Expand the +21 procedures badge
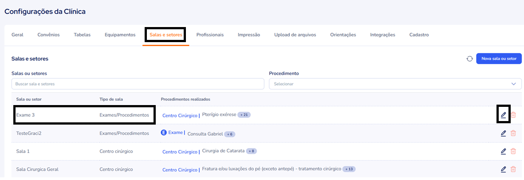Image resolution: width=524 pixels, height=180 pixels. [x=244, y=115]
